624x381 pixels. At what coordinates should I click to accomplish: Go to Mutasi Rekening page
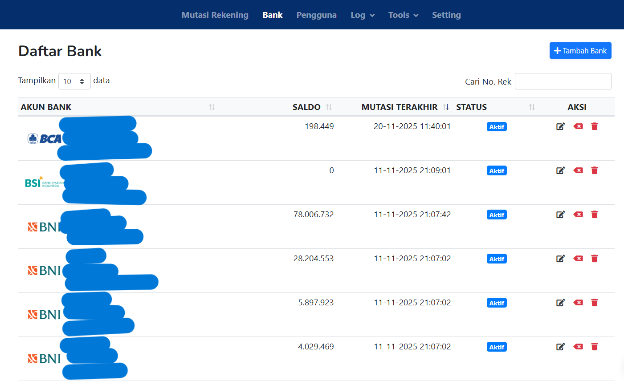pyautogui.click(x=215, y=15)
